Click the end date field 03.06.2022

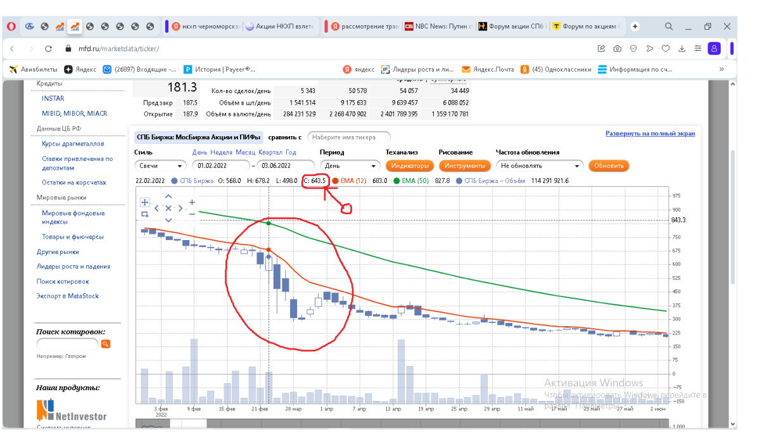286,165
